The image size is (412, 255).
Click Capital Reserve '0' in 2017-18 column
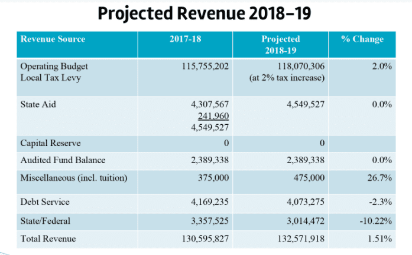click(x=226, y=143)
